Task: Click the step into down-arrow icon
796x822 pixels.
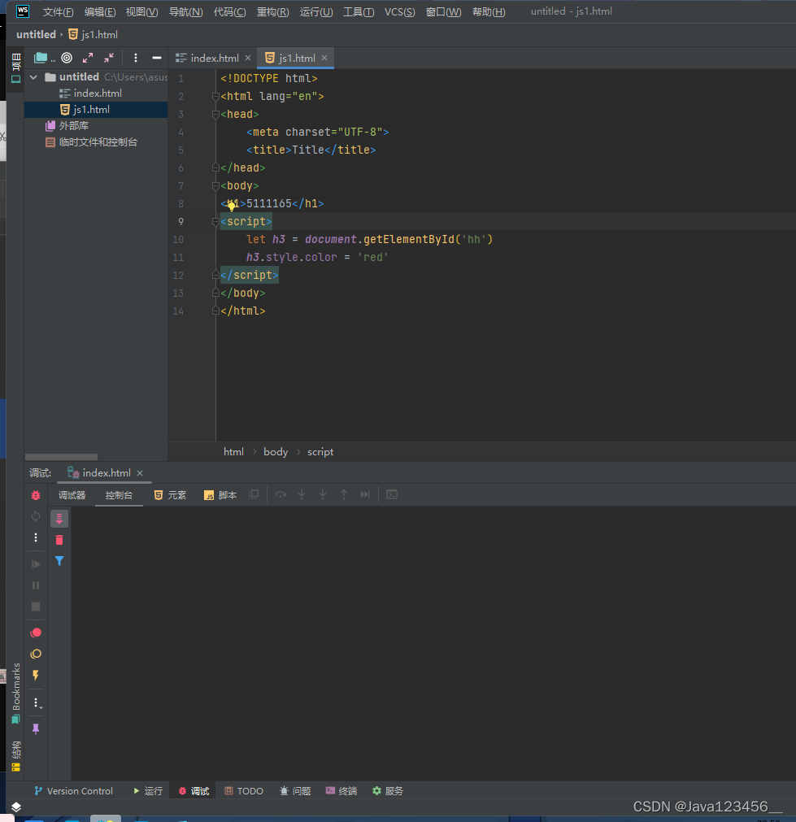Action: click(302, 494)
